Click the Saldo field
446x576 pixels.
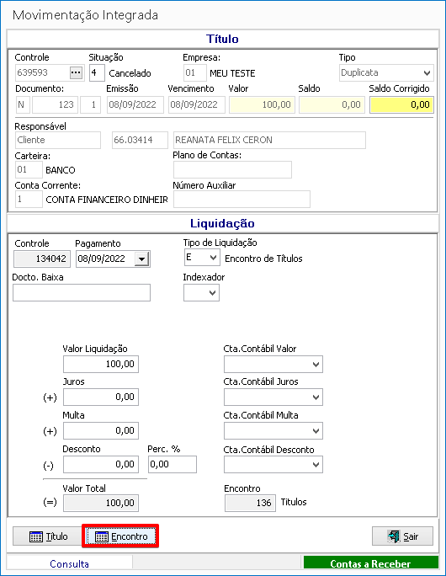point(332,104)
